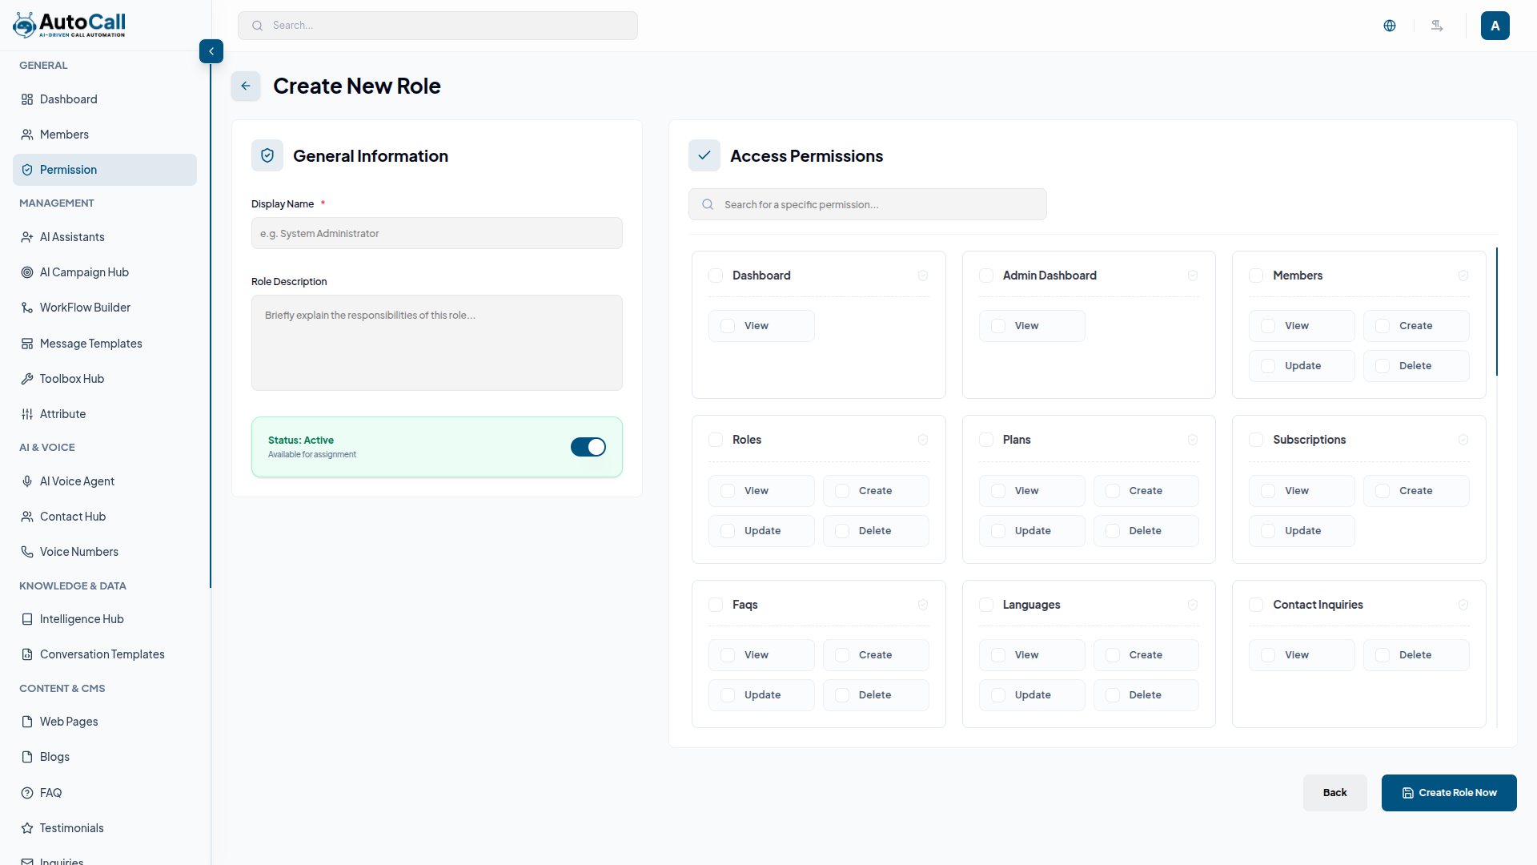
Task: Enable Create permission under Languages
Action: tap(1113, 655)
